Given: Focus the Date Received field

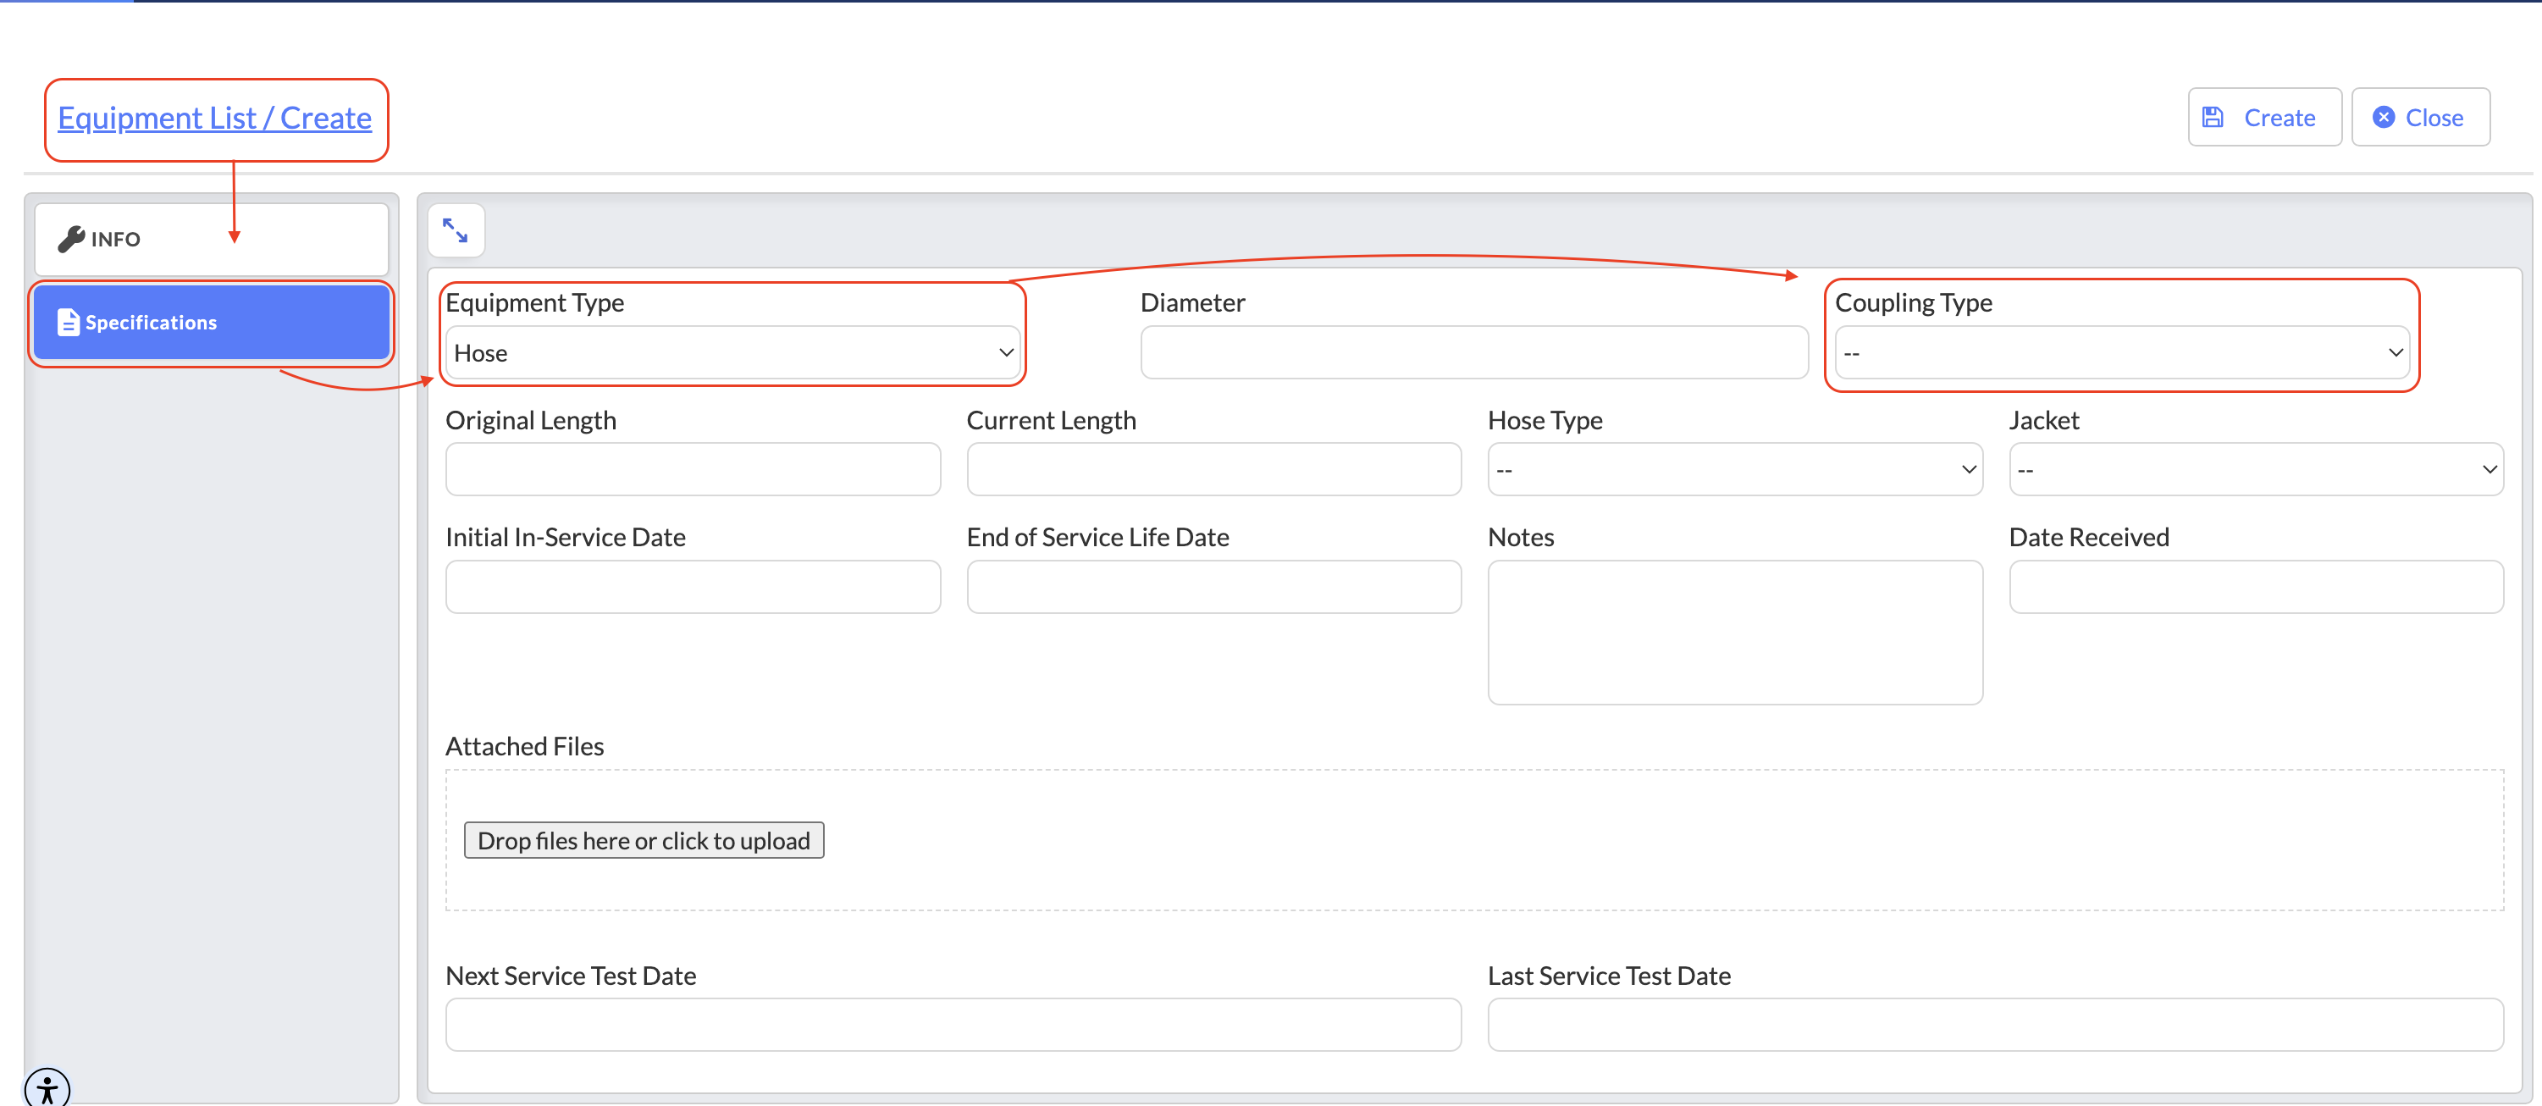Looking at the screenshot, I should pyautogui.click(x=2256, y=587).
